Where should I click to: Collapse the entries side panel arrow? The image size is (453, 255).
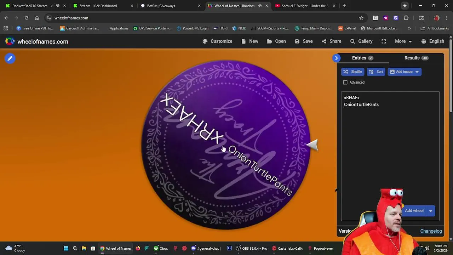(x=337, y=58)
